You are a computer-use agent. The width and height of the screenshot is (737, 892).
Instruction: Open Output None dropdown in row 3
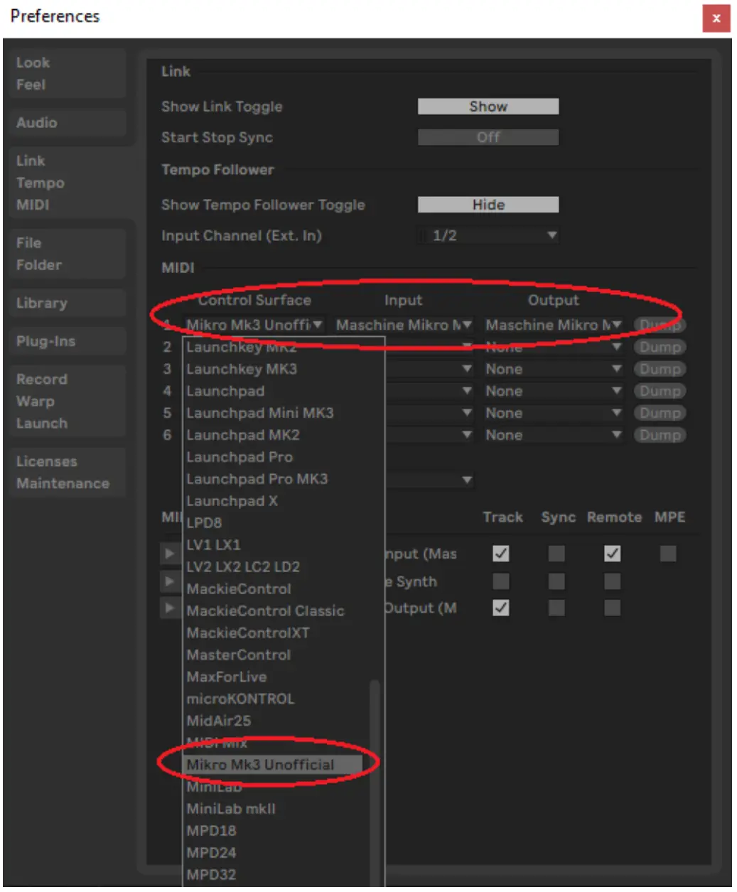553,369
